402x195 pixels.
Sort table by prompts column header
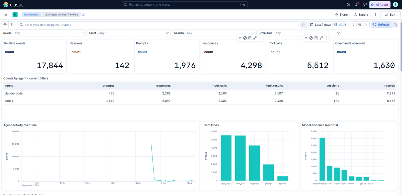point(108,86)
